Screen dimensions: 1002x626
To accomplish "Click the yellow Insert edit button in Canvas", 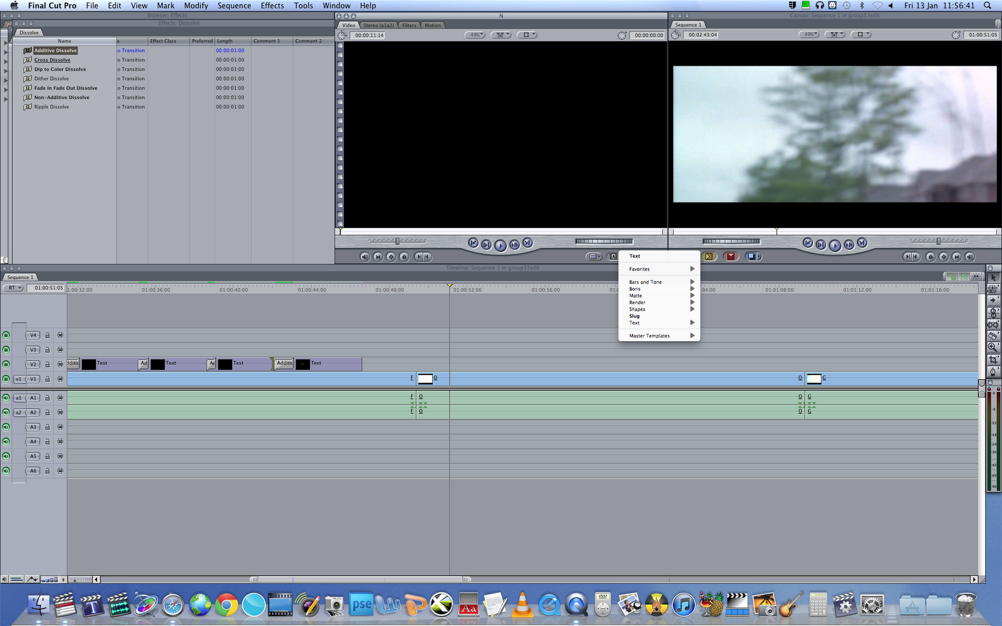I will [709, 256].
